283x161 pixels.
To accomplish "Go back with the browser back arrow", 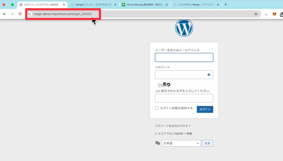I will point(4,14).
